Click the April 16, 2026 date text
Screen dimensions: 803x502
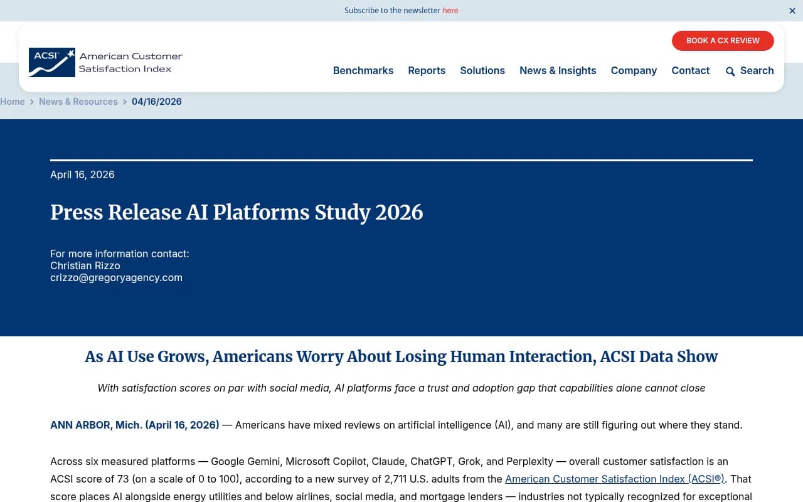(x=82, y=174)
